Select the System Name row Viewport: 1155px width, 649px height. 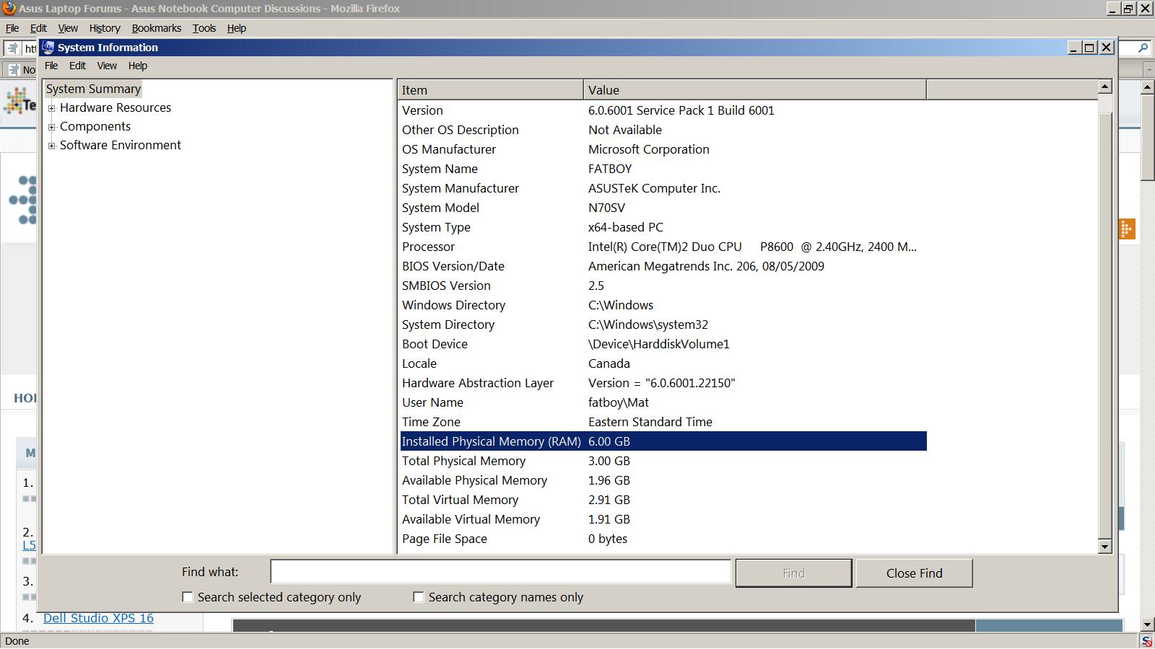point(663,169)
